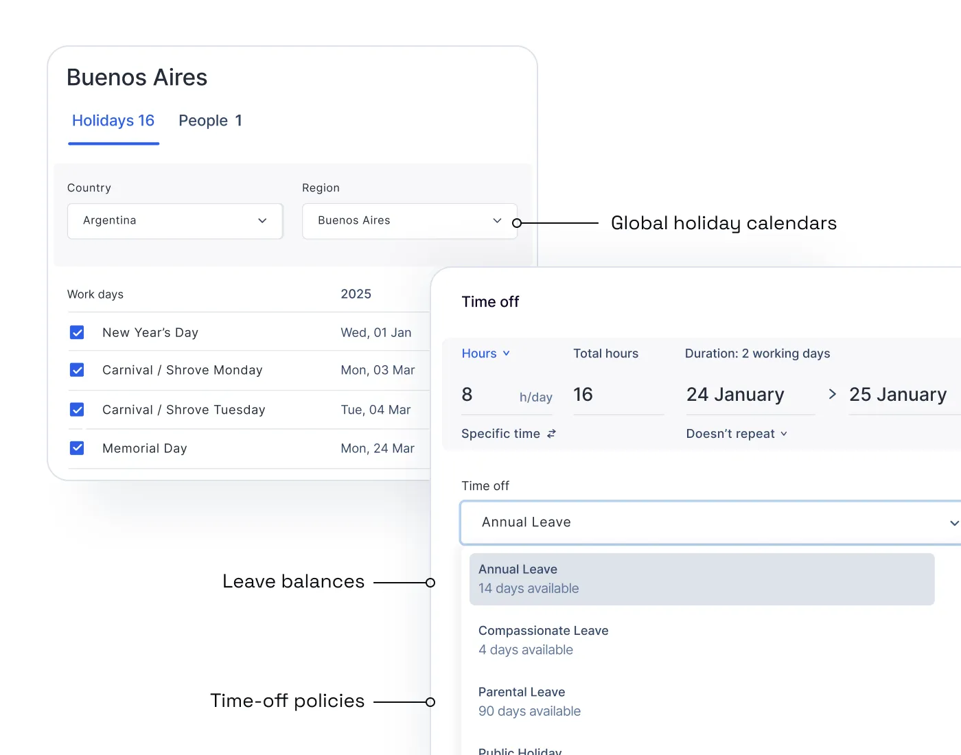The width and height of the screenshot is (961, 755).
Task: Choose Compassionate Leave option
Action: 702,640
